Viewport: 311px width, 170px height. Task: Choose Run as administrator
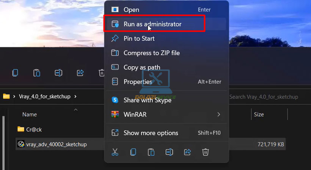(x=166, y=24)
